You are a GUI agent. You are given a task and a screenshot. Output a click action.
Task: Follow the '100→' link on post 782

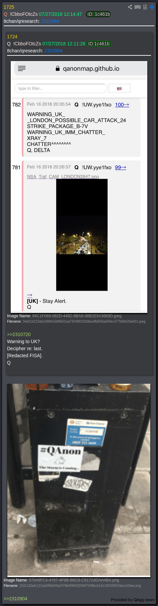point(122,105)
